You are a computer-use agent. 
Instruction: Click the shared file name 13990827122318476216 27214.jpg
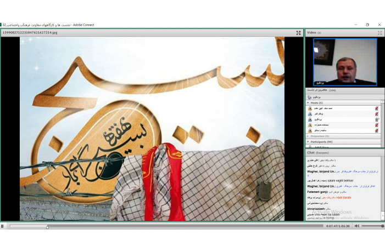pyautogui.click(x=30, y=32)
